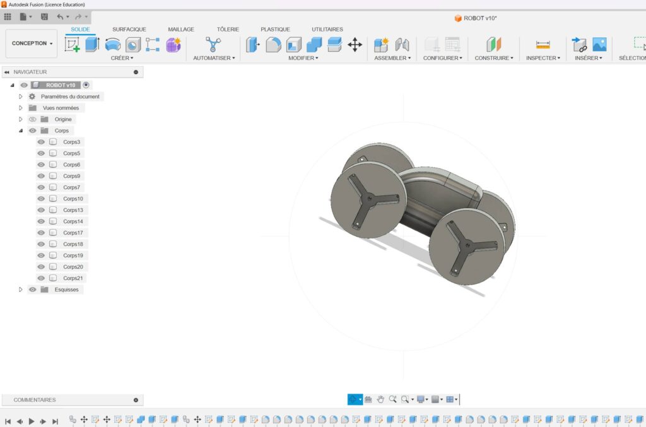Click the Insert Derive icon

579,45
